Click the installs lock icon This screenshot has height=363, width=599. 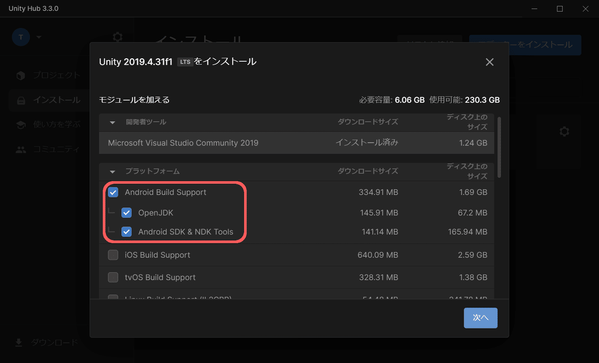tap(20, 100)
